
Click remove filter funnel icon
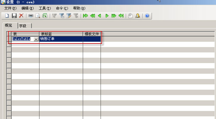point(76,16)
